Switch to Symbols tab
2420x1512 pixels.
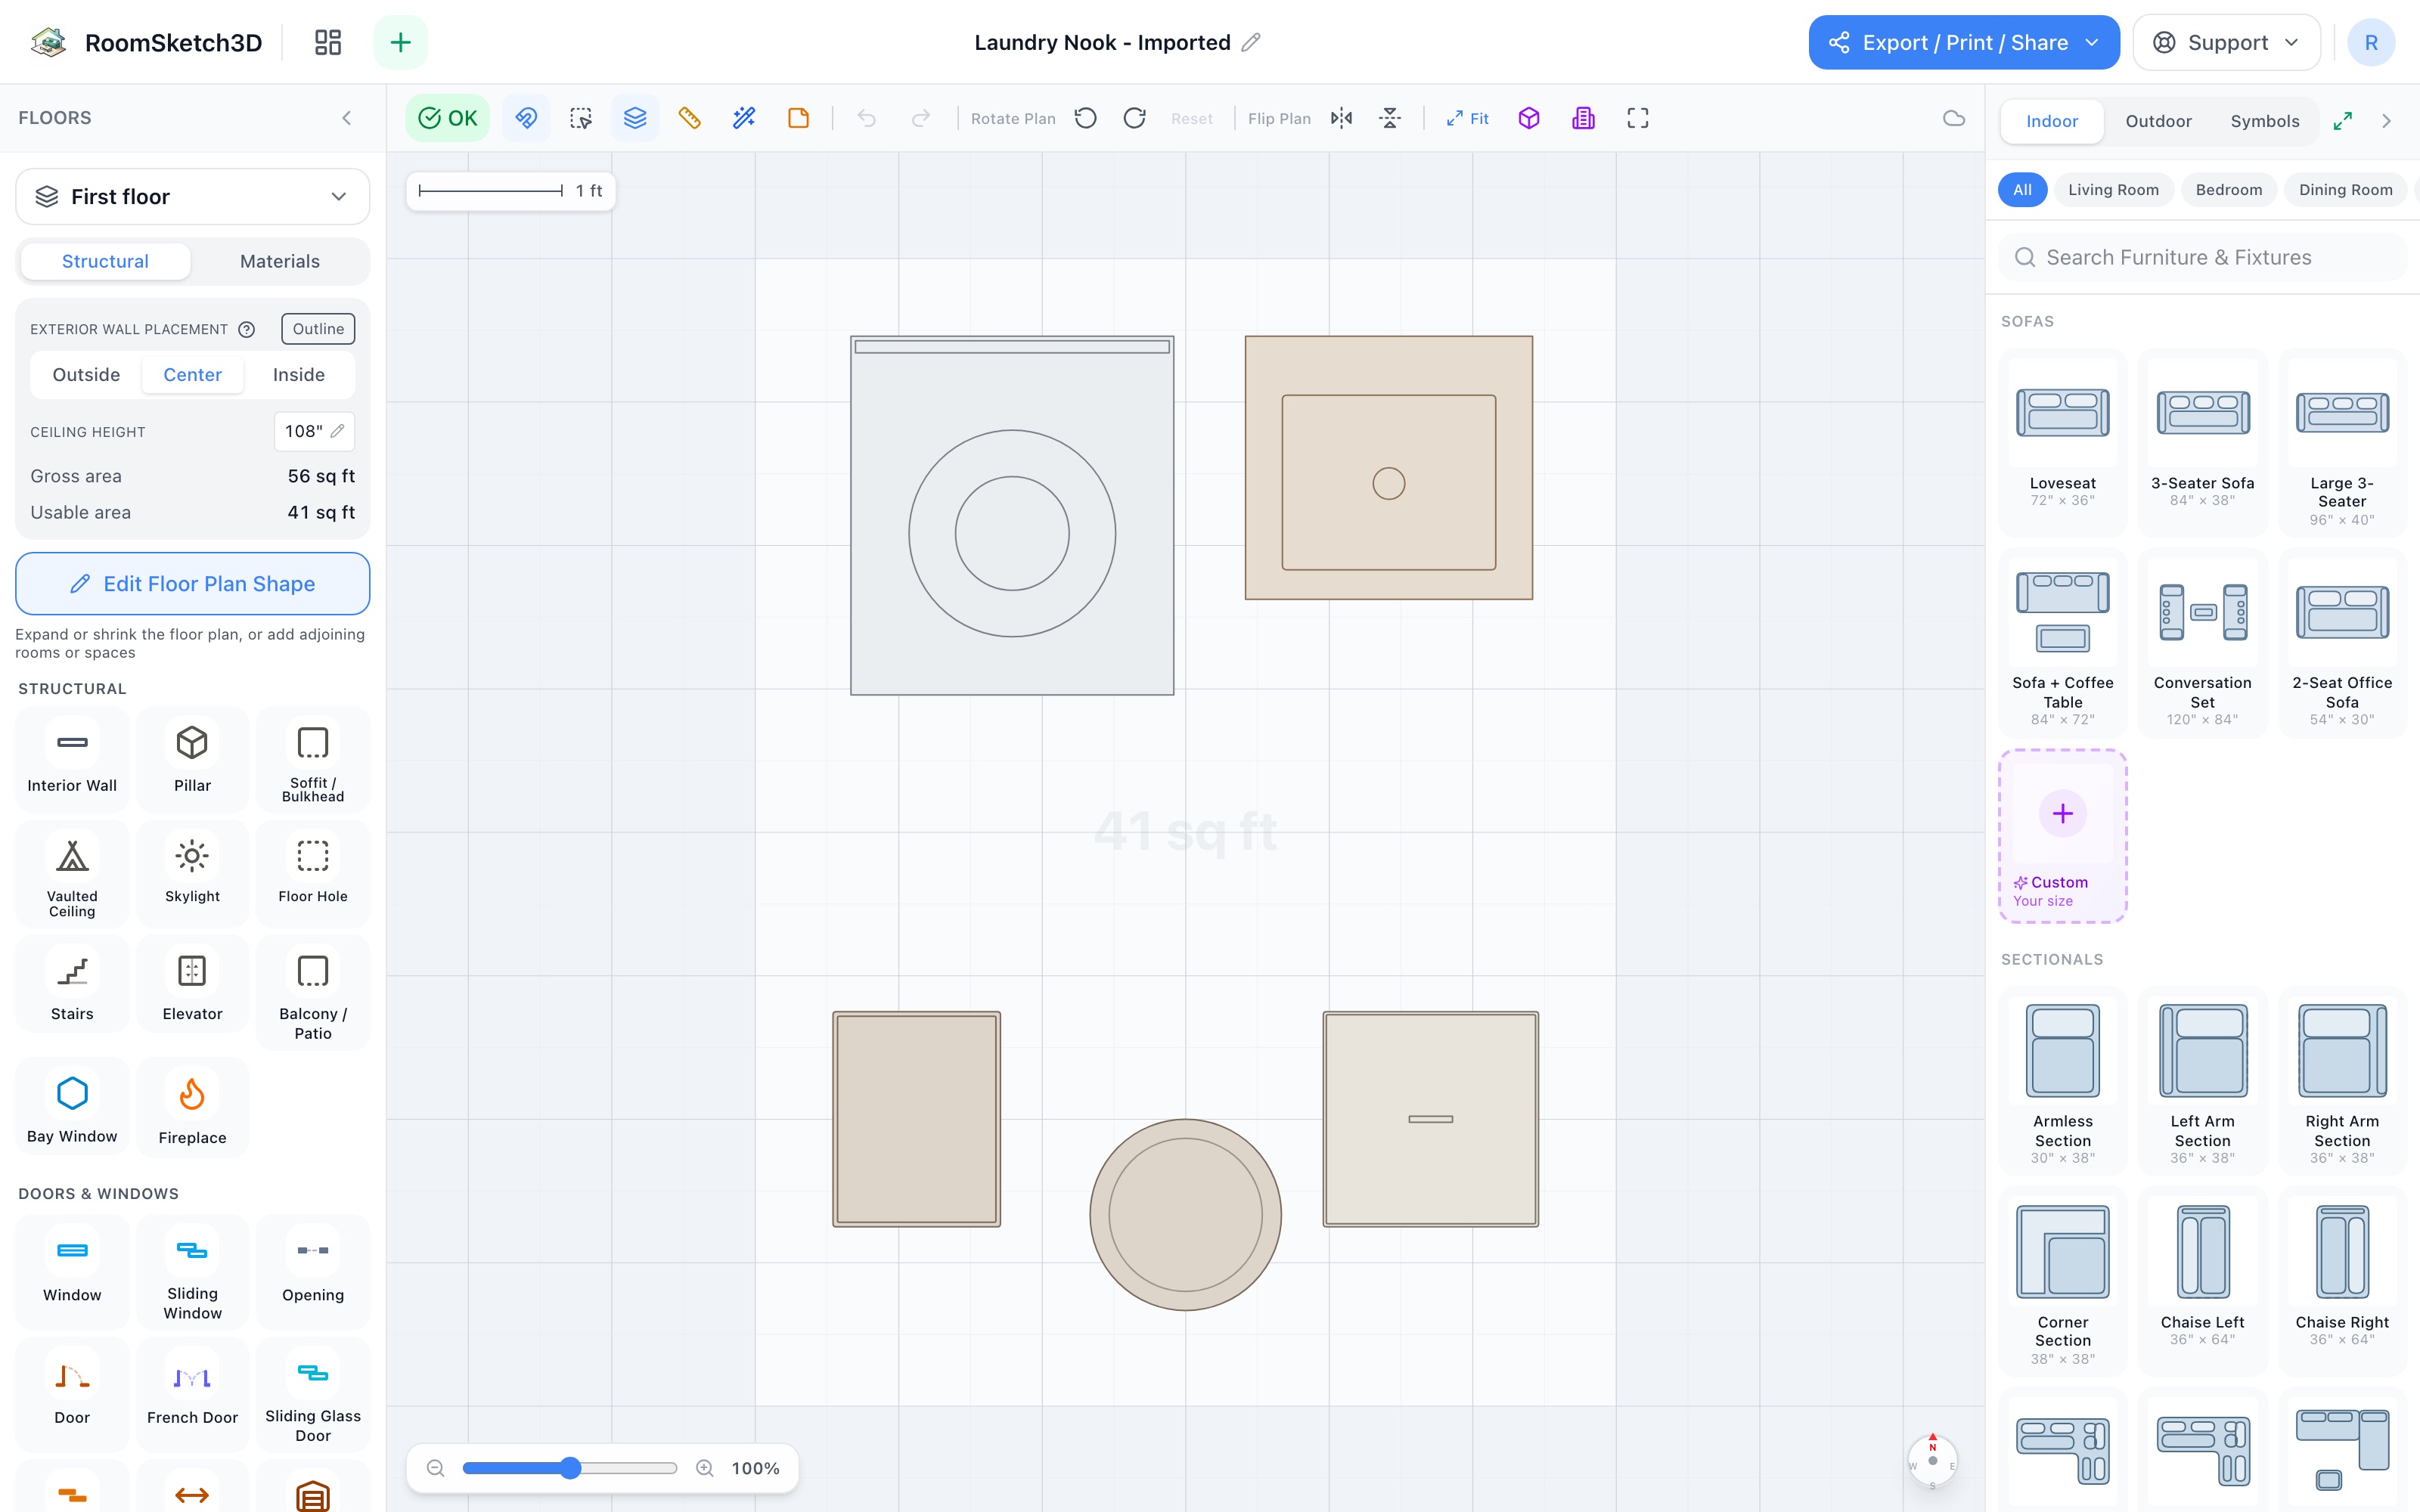point(2265,121)
